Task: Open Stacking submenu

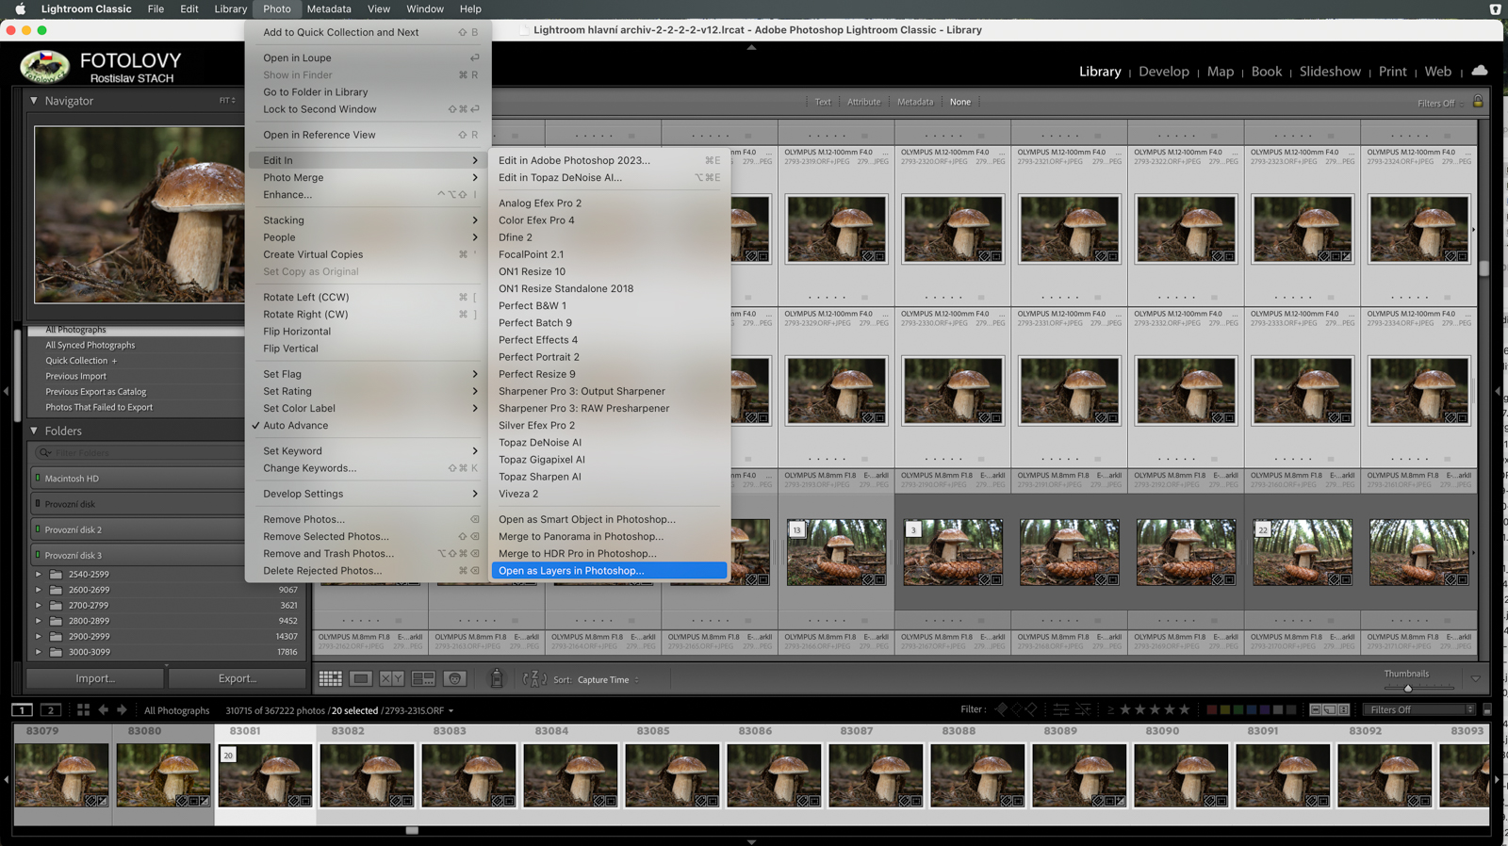Action: (368, 220)
